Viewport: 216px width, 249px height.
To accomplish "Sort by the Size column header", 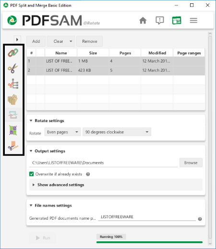I will [x=93, y=53].
